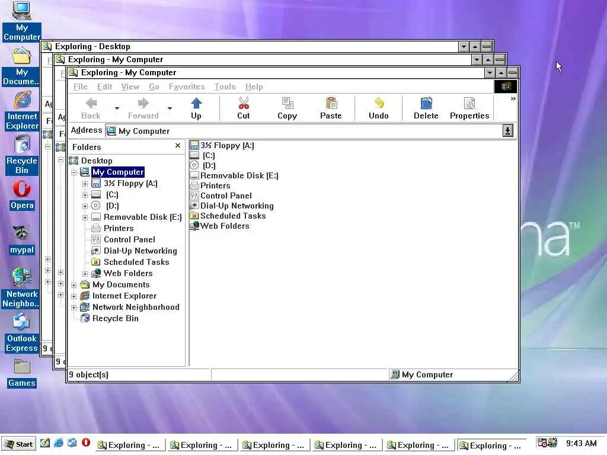Select the Internet Explorer desktop icon

22,111
